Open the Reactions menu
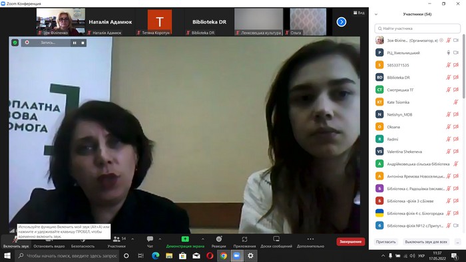This screenshot has width=466, height=262. point(219,241)
